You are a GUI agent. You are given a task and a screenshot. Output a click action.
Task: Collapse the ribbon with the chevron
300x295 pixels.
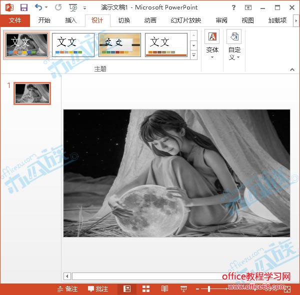[292, 69]
